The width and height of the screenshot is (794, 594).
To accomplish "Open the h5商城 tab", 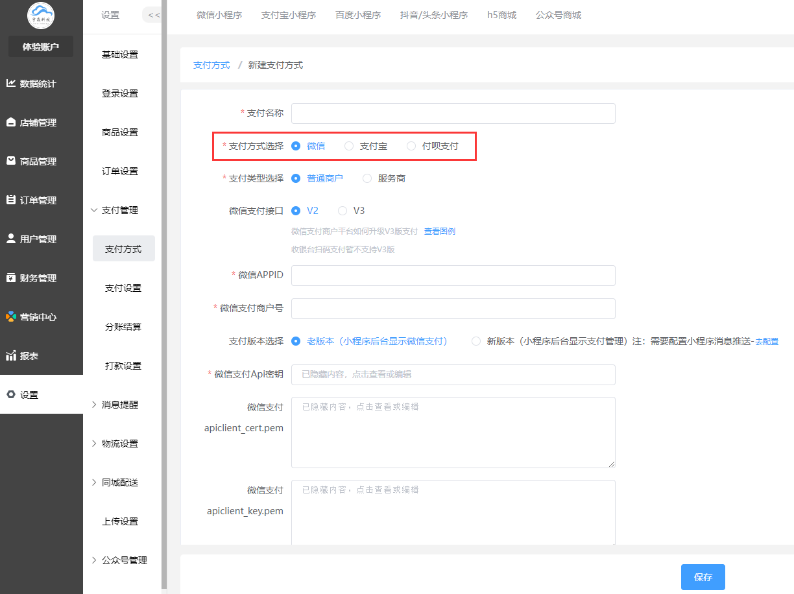I will click(501, 15).
